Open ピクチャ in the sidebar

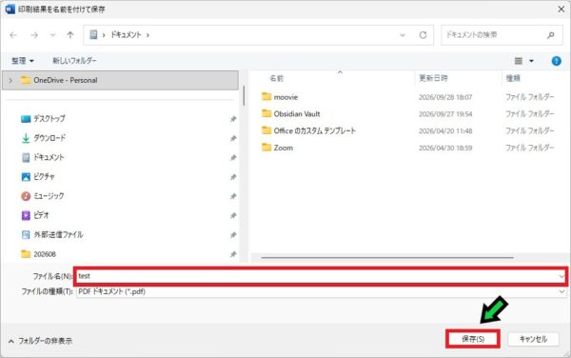click(x=44, y=177)
